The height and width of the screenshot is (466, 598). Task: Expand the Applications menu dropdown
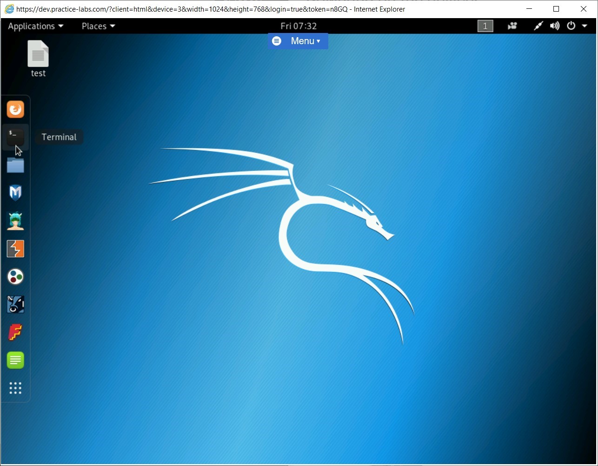35,26
